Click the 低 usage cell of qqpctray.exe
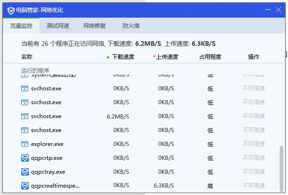 tap(210, 172)
